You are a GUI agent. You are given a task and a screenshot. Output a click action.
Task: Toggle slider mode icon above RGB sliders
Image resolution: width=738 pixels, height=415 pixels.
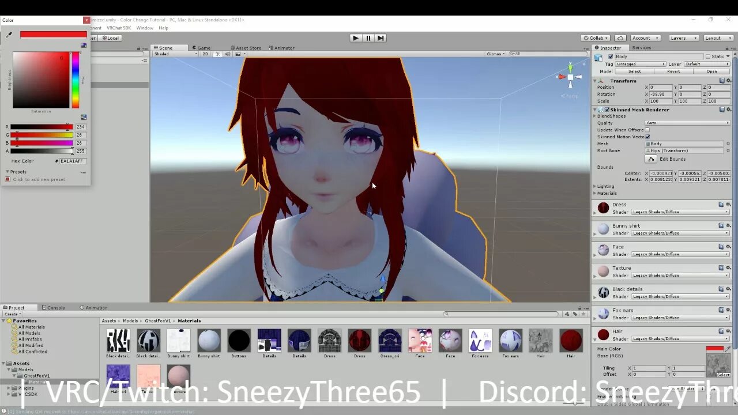[x=84, y=117]
